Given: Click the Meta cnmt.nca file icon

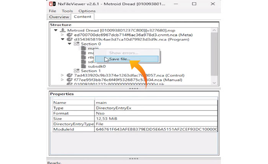Looking at the screenshot, I should pos(70,34).
